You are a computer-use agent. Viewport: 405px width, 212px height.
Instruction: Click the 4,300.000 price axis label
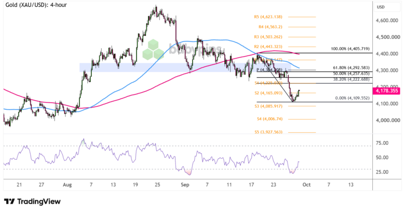[387, 70]
